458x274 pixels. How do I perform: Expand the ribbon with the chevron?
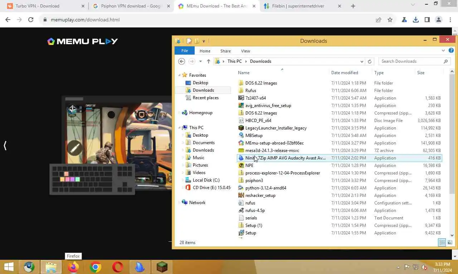(x=443, y=51)
